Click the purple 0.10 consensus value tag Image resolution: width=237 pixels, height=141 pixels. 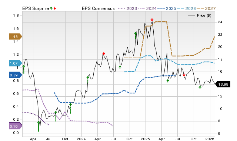16,126
